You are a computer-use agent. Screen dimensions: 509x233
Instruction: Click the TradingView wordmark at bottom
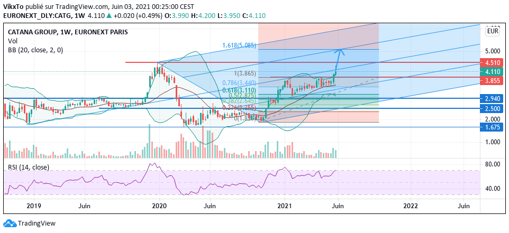pos(37,223)
